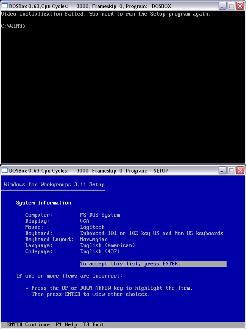Click the DOSBox icon in the SETUP window title bar

(5, 171)
